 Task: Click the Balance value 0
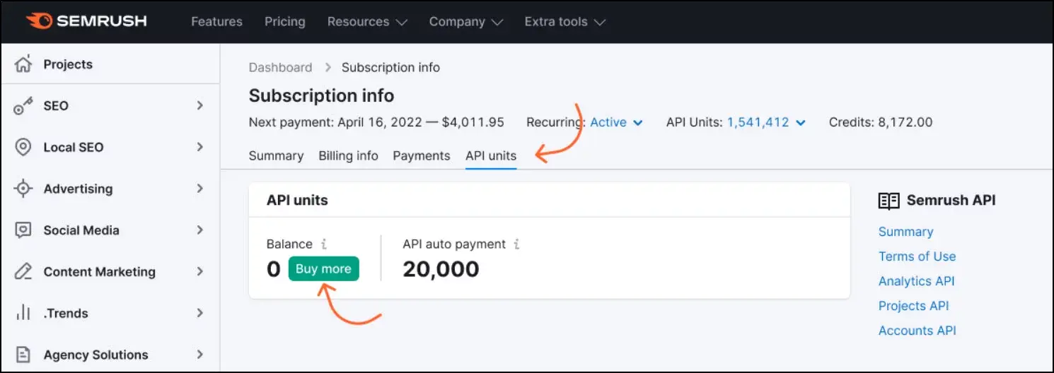coord(274,269)
